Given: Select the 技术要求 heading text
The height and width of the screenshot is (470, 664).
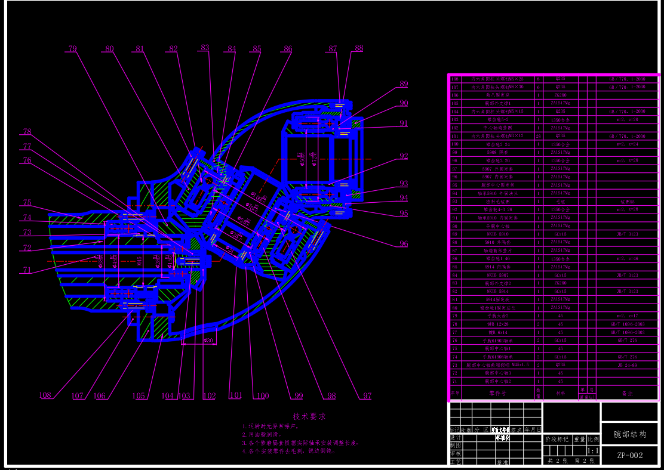Looking at the screenshot, I should point(308,416).
